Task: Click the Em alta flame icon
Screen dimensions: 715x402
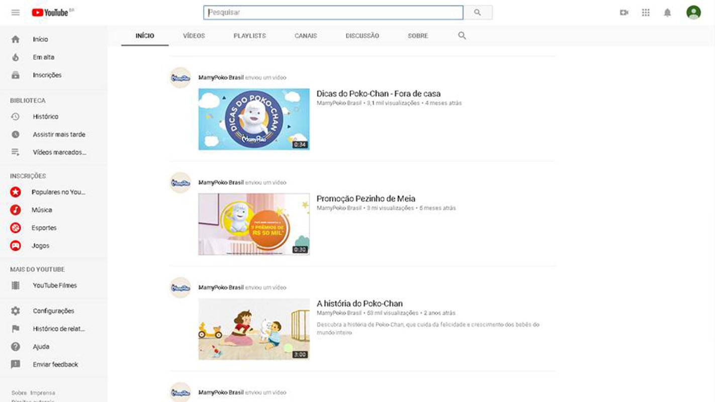Action: [16, 57]
